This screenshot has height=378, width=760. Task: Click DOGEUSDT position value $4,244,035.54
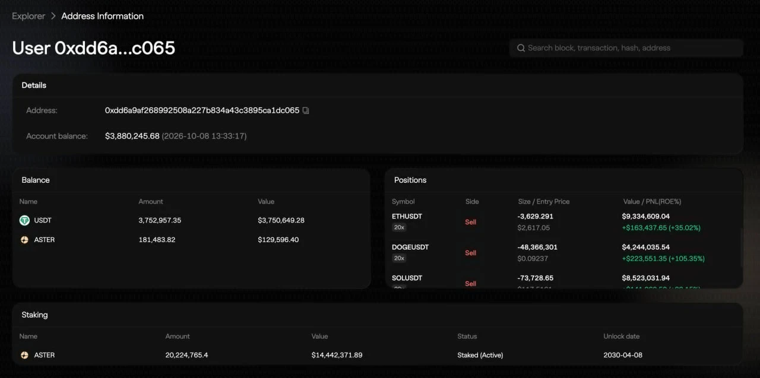(x=646, y=247)
